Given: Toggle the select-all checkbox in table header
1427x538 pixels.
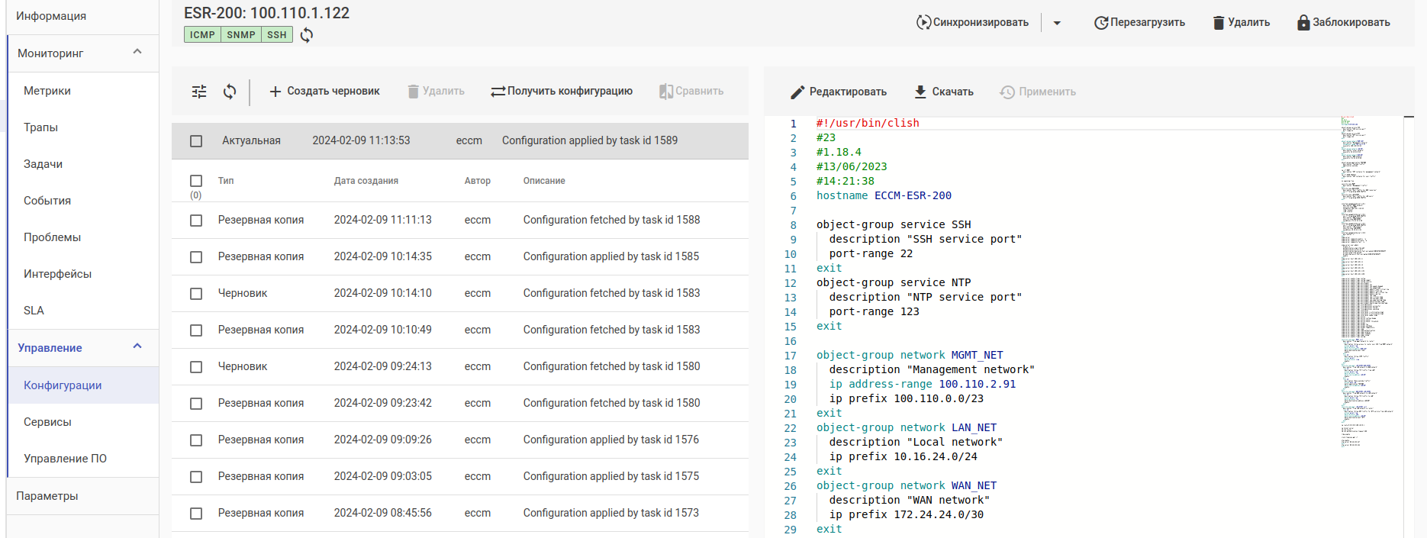Looking at the screenshot, I should point(196,181).
